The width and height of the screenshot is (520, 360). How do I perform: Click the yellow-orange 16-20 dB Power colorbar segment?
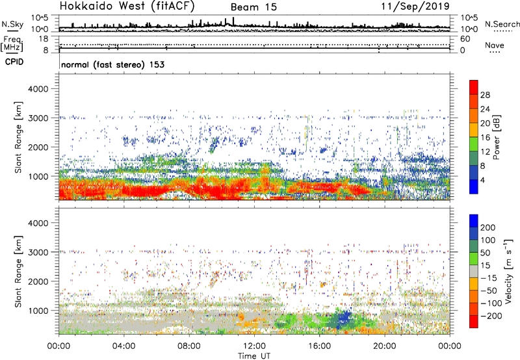pyautogui.click(x=474, y=130)
